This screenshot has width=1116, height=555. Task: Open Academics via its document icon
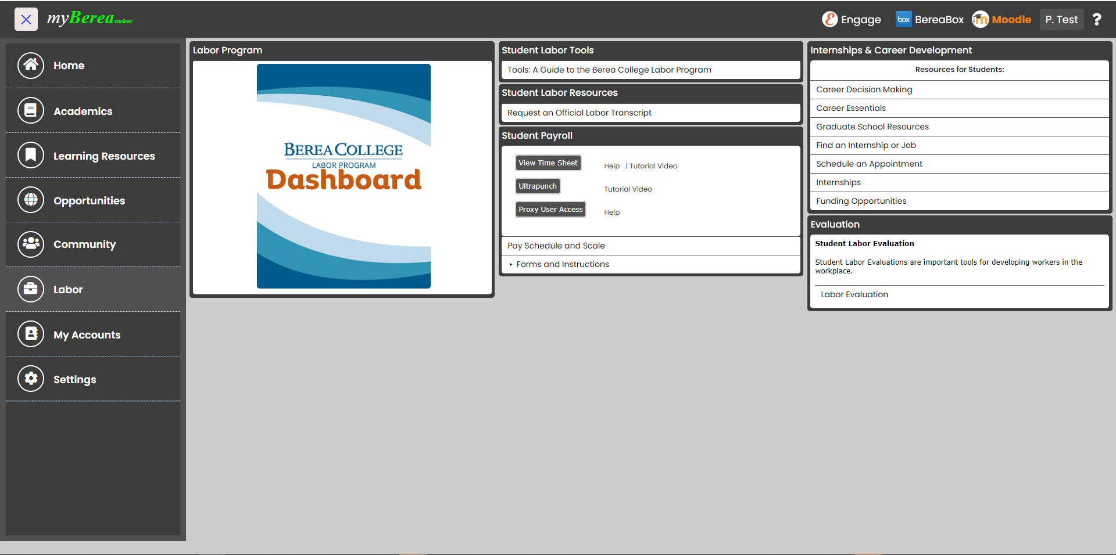[x=31, y=110]
